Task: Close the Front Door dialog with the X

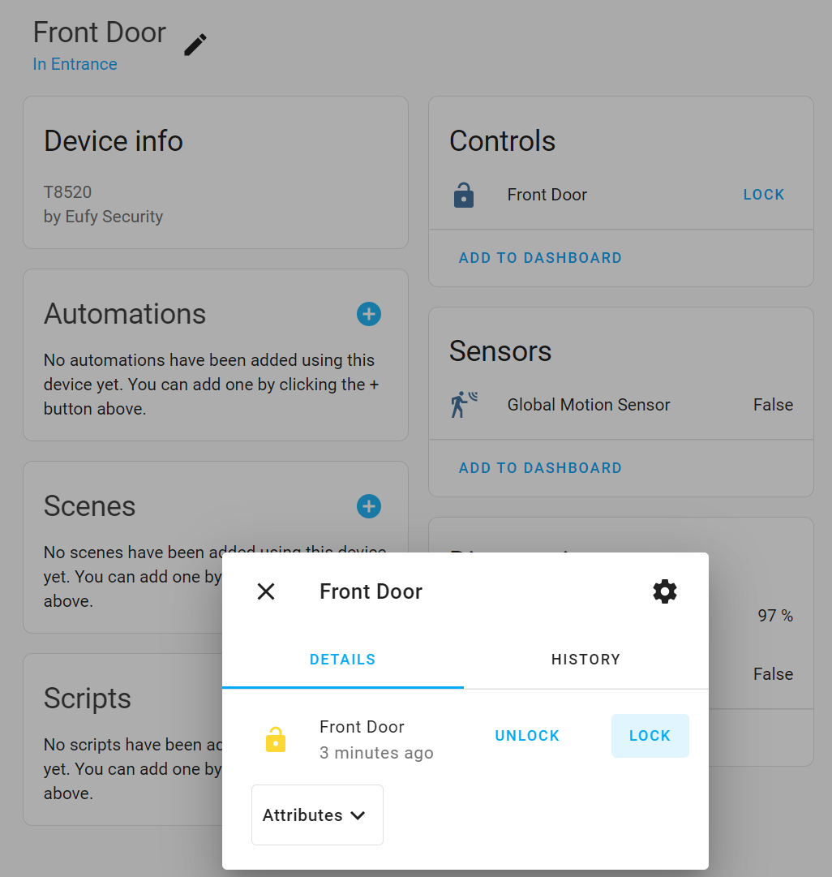Action: coord(265,591)
